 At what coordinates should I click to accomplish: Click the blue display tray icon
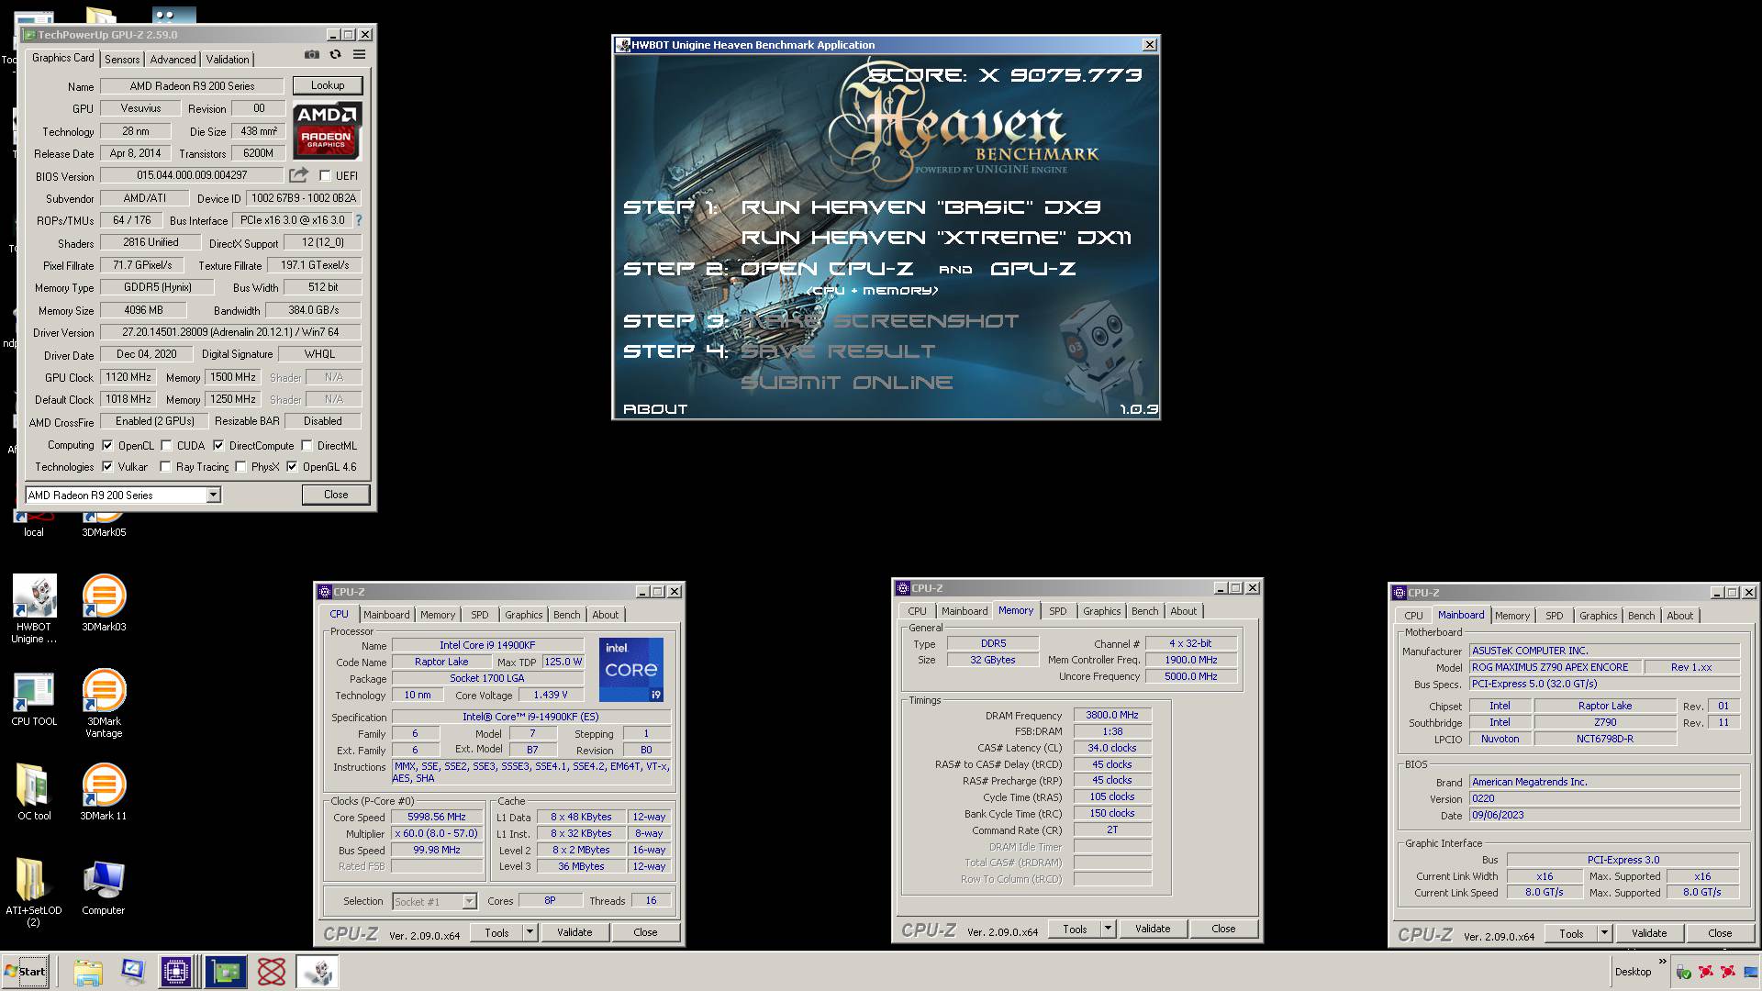pyautogui.click(x=1751, y=972)
